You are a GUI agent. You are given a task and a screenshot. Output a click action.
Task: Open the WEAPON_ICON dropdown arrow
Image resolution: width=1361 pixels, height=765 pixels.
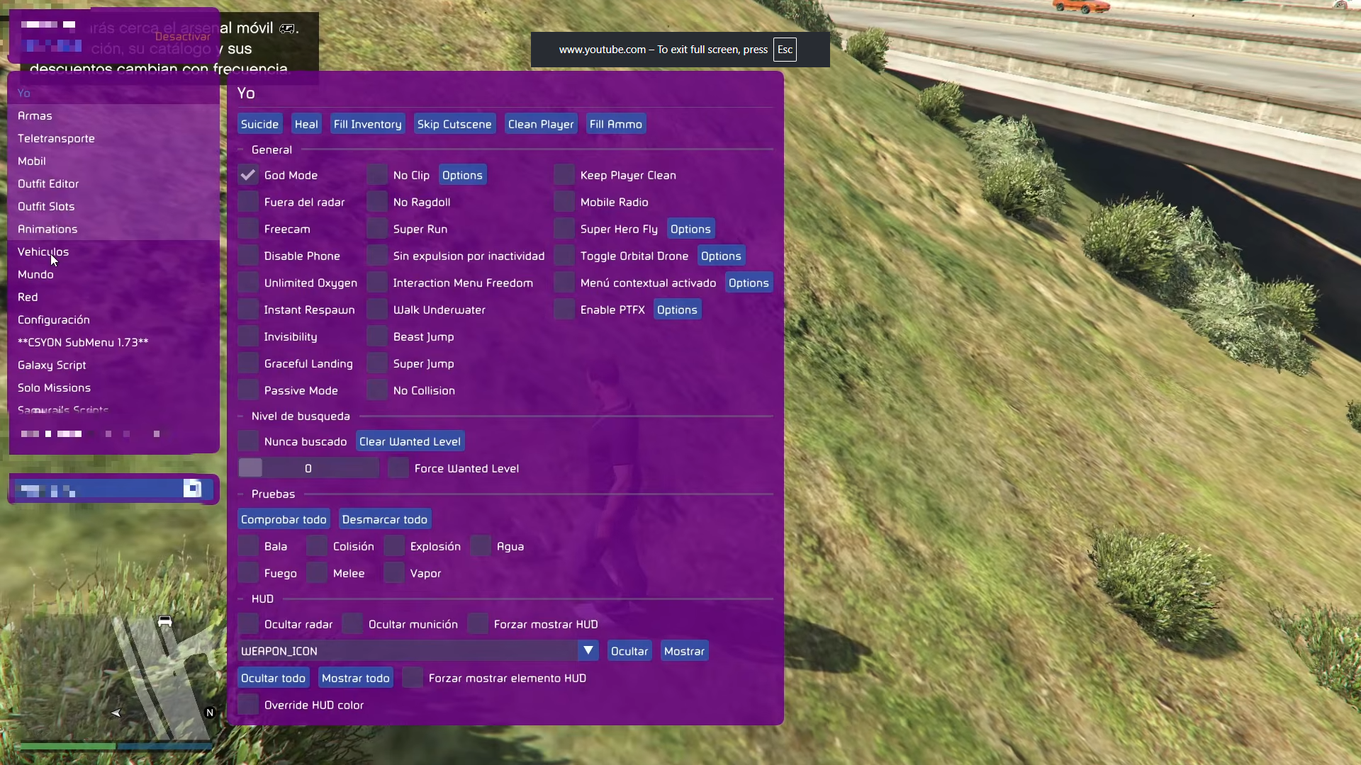click(588, 650)
